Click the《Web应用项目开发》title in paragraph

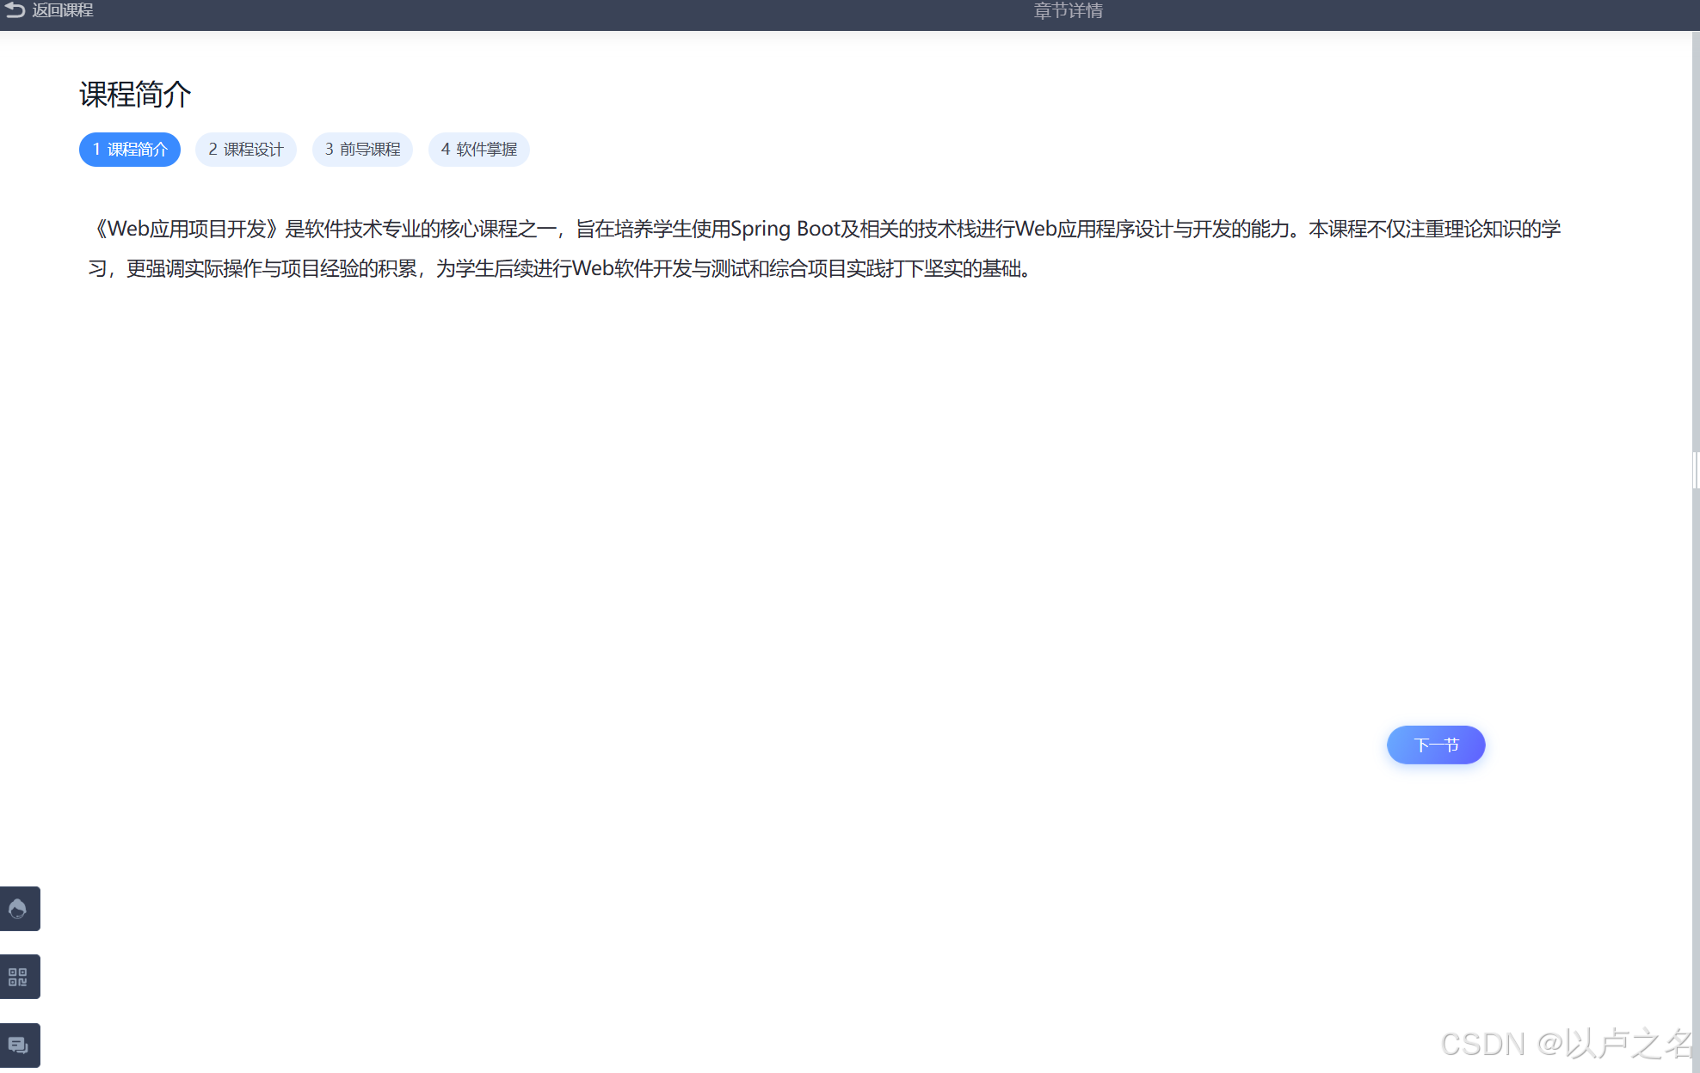pos(186,229)
